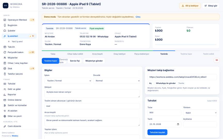Click the Teslim alınan aksesuar field with Kılıf
This screenshot has width=223, height=139.
coord(92,106)
